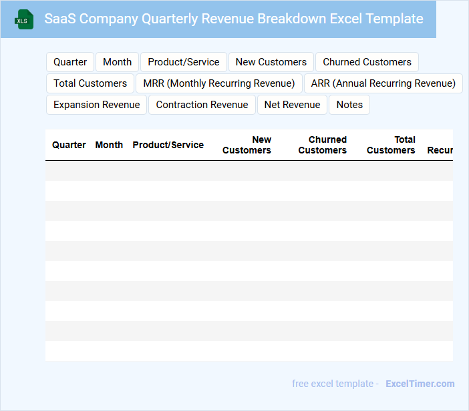Select the Total Customers tag
This screenshot has width=469, height=411.
click(90, 83)
